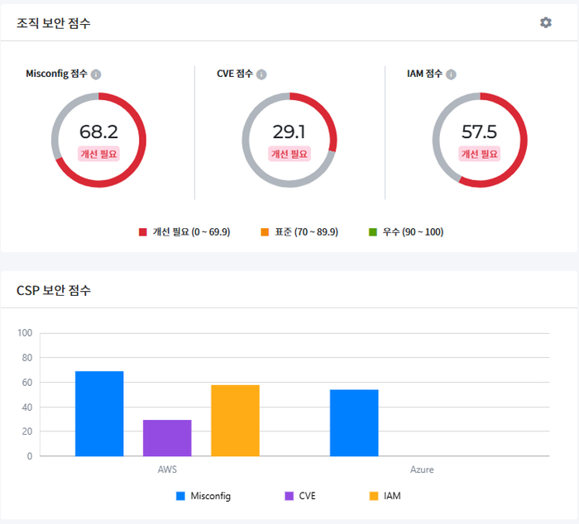Click the info icon beside Misconfig 점수
This screenshot has width=579, height=524.
coord(96,74)
